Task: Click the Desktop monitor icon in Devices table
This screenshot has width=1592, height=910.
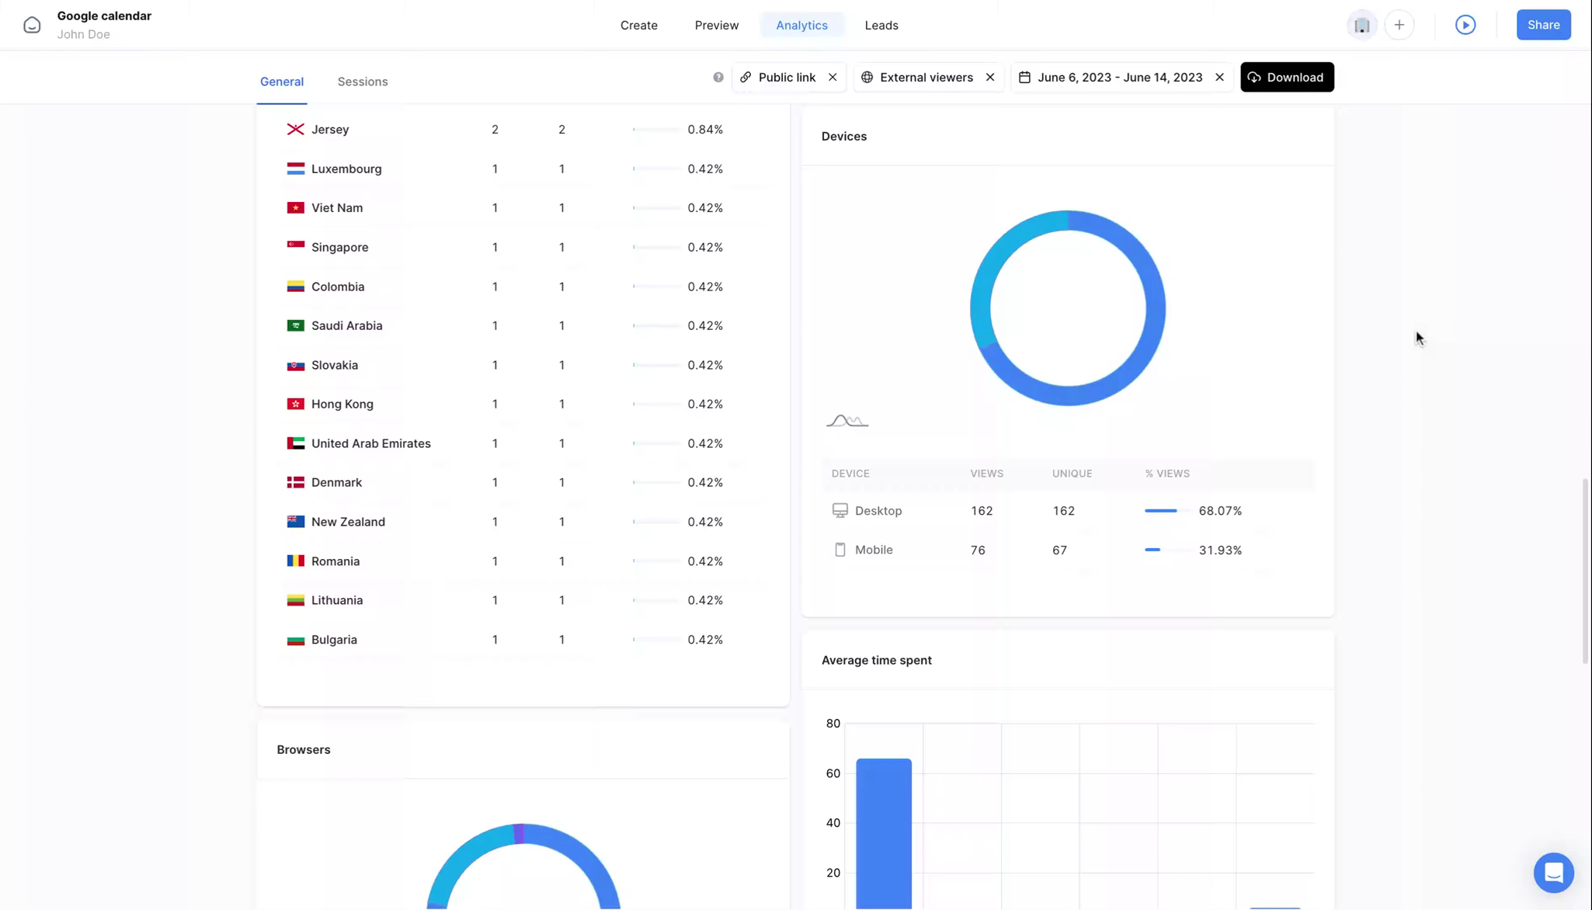Action: [x=839, y=510]
